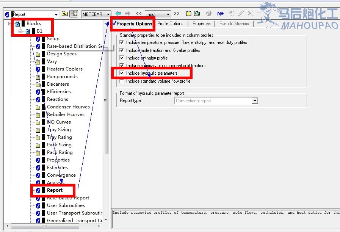340x232 pixels.
Task: Click the double left arrow previous form button
Action: point(139,14)
